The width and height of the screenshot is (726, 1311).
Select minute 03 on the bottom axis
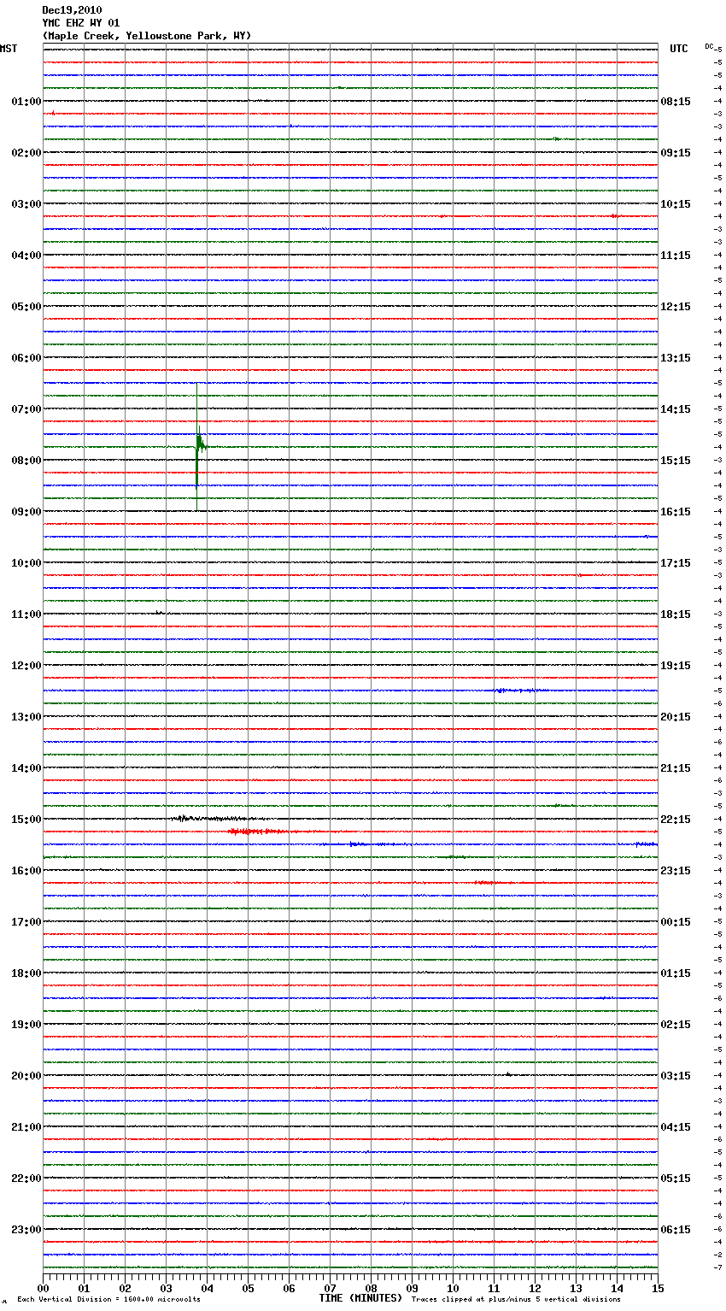click(x=166, y=1288)
